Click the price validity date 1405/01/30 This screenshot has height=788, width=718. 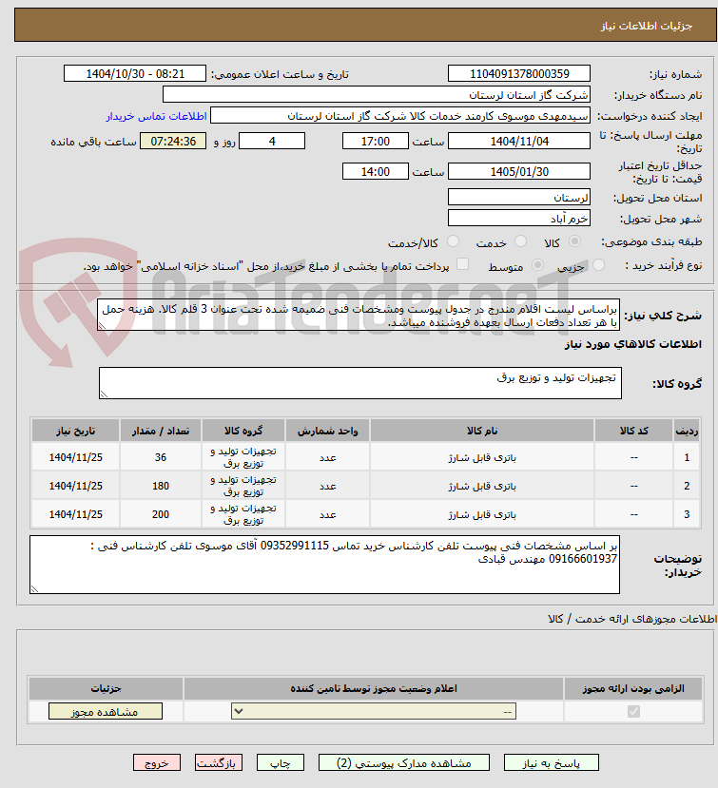tap(519, 171)
